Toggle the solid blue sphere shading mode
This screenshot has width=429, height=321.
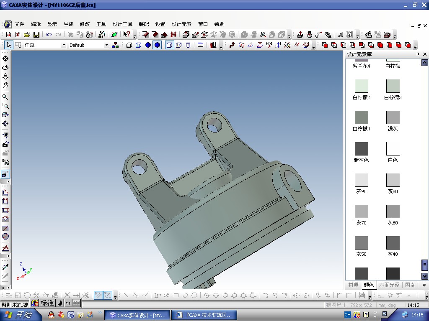pyautogui.click(x=148, y=45)
